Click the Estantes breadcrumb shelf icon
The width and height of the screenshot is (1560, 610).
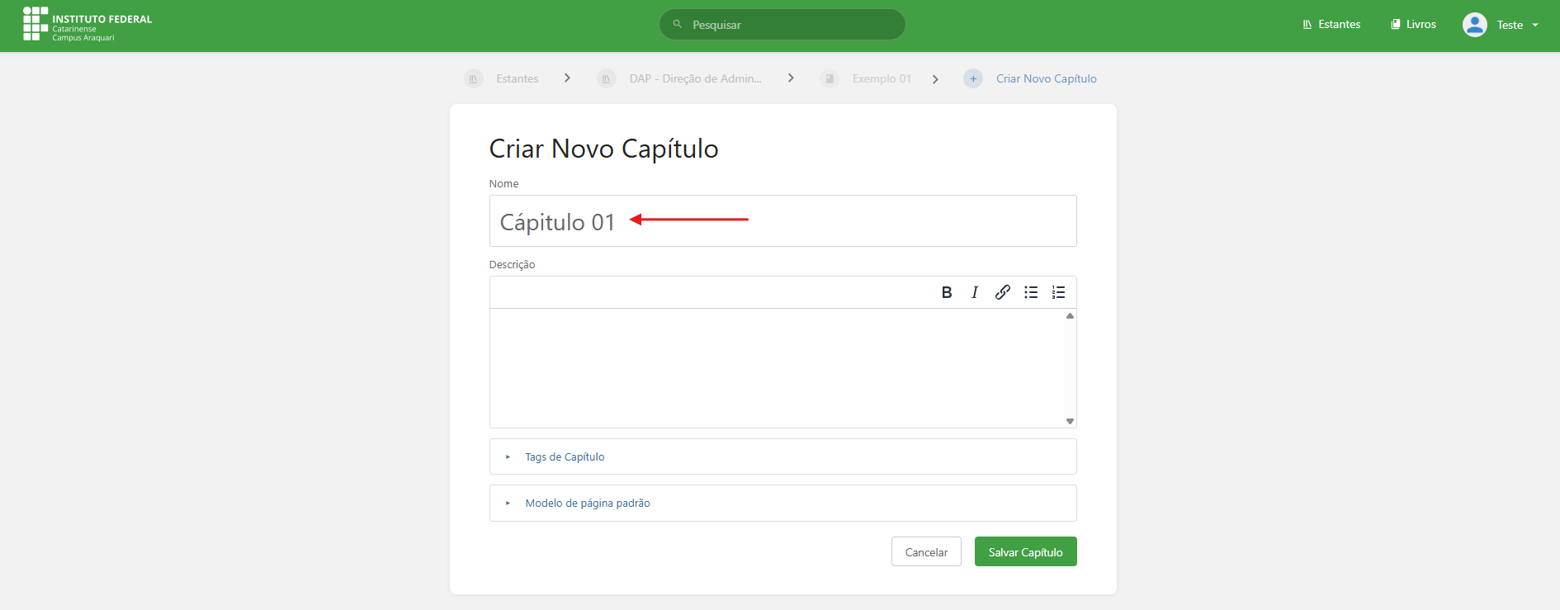pyautogui.click(x=474, y=78)
